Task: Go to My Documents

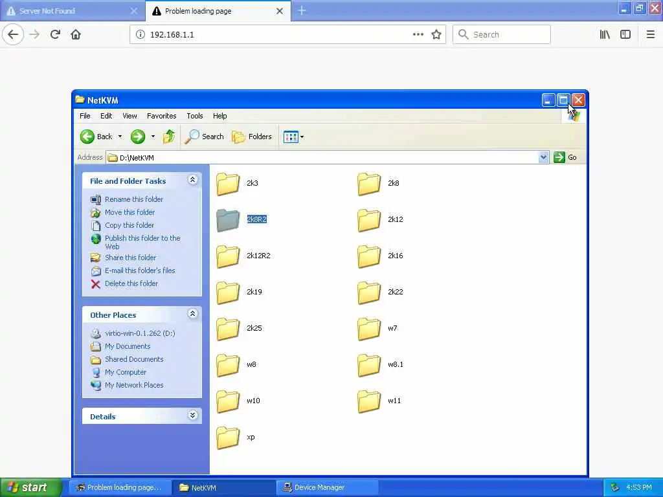Action: pos(128,346)
